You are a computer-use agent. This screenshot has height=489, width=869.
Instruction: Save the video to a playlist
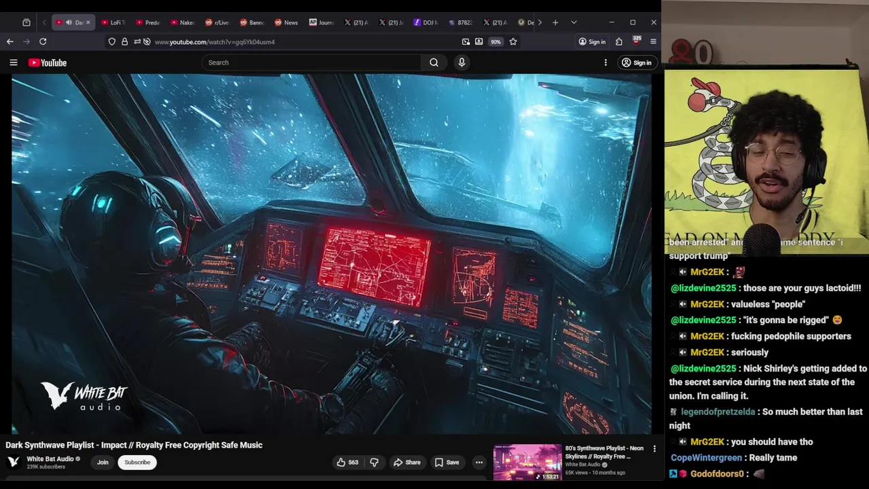point(447,463)
